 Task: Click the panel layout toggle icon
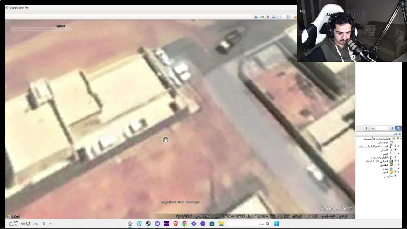[392, 128]
